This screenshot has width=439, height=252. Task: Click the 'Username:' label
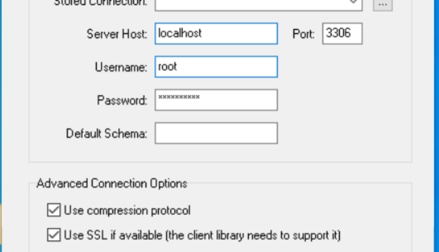click(121, 67)
